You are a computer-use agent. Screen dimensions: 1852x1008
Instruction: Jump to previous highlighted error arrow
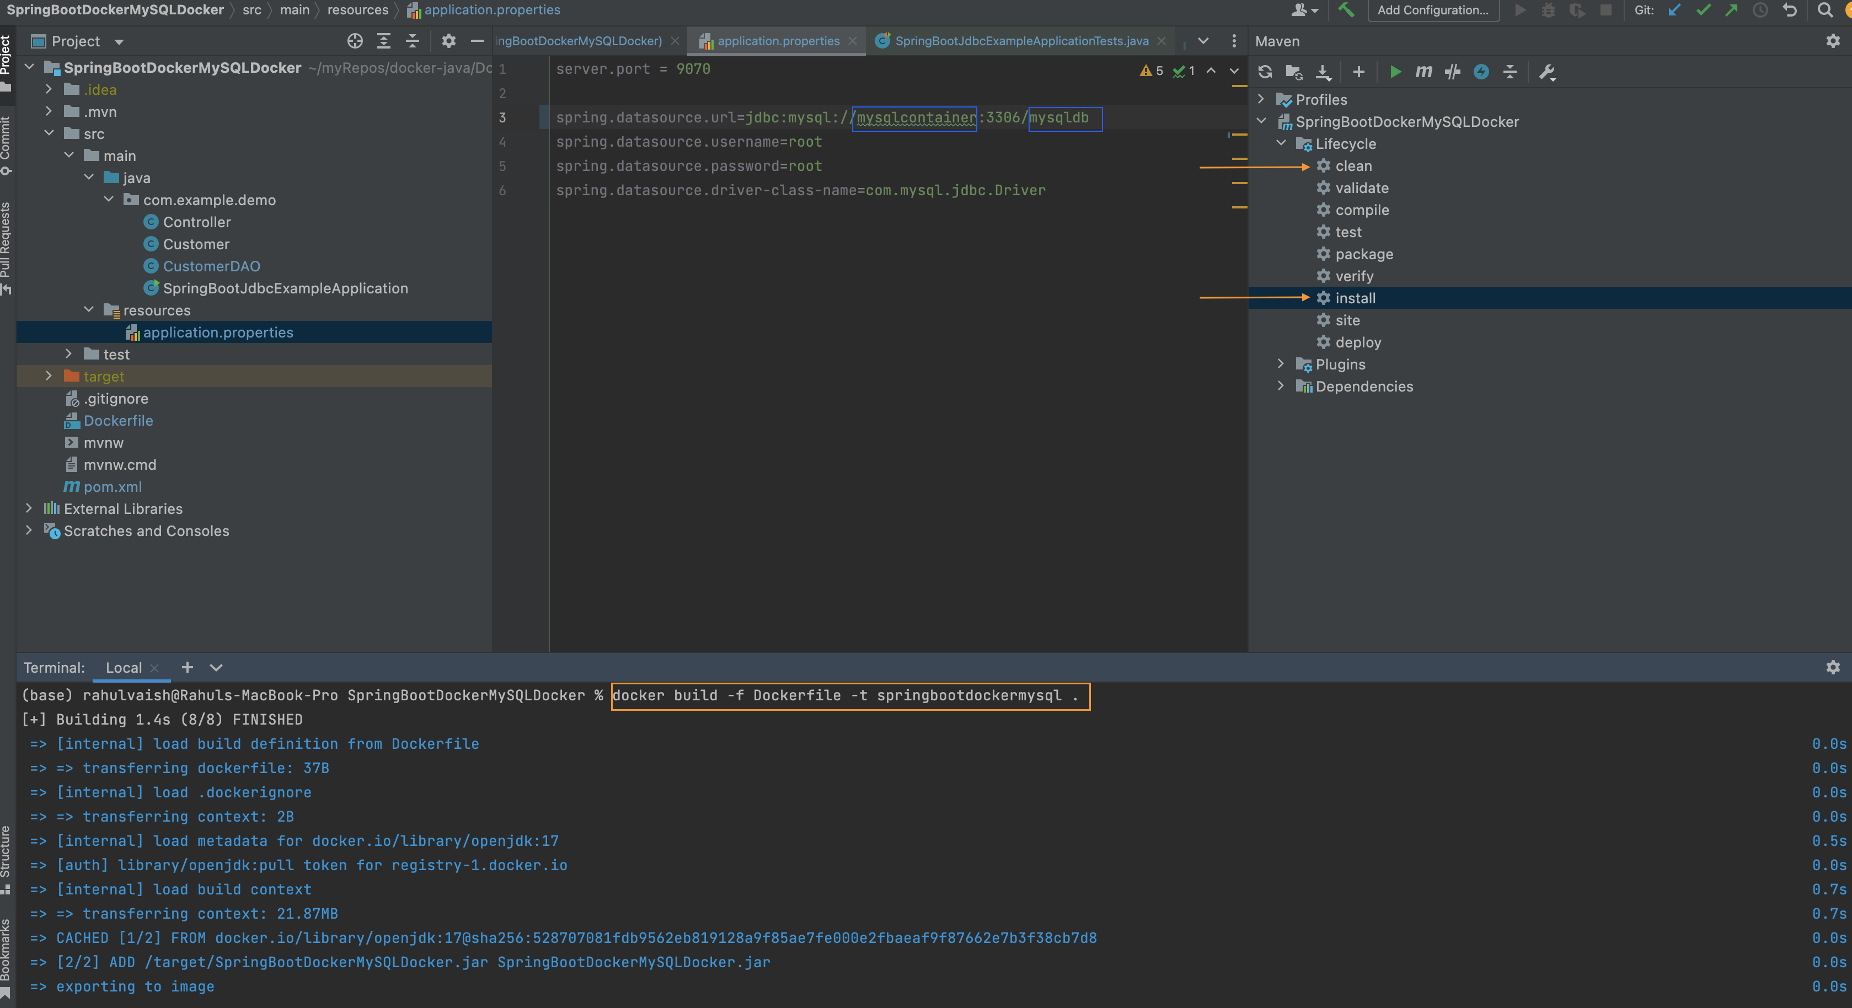click(1211, 71)
